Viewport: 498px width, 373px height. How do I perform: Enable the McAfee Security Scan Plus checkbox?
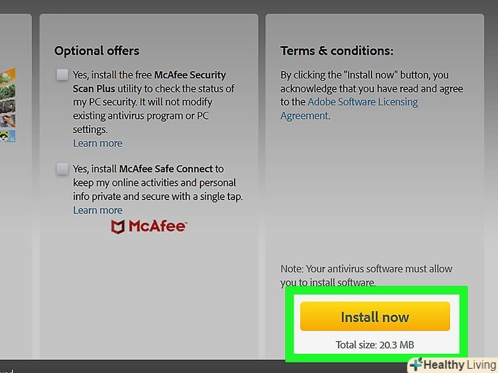click(62, 74)
